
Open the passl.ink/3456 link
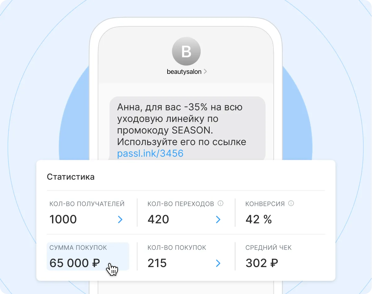[x=150, y=153]
